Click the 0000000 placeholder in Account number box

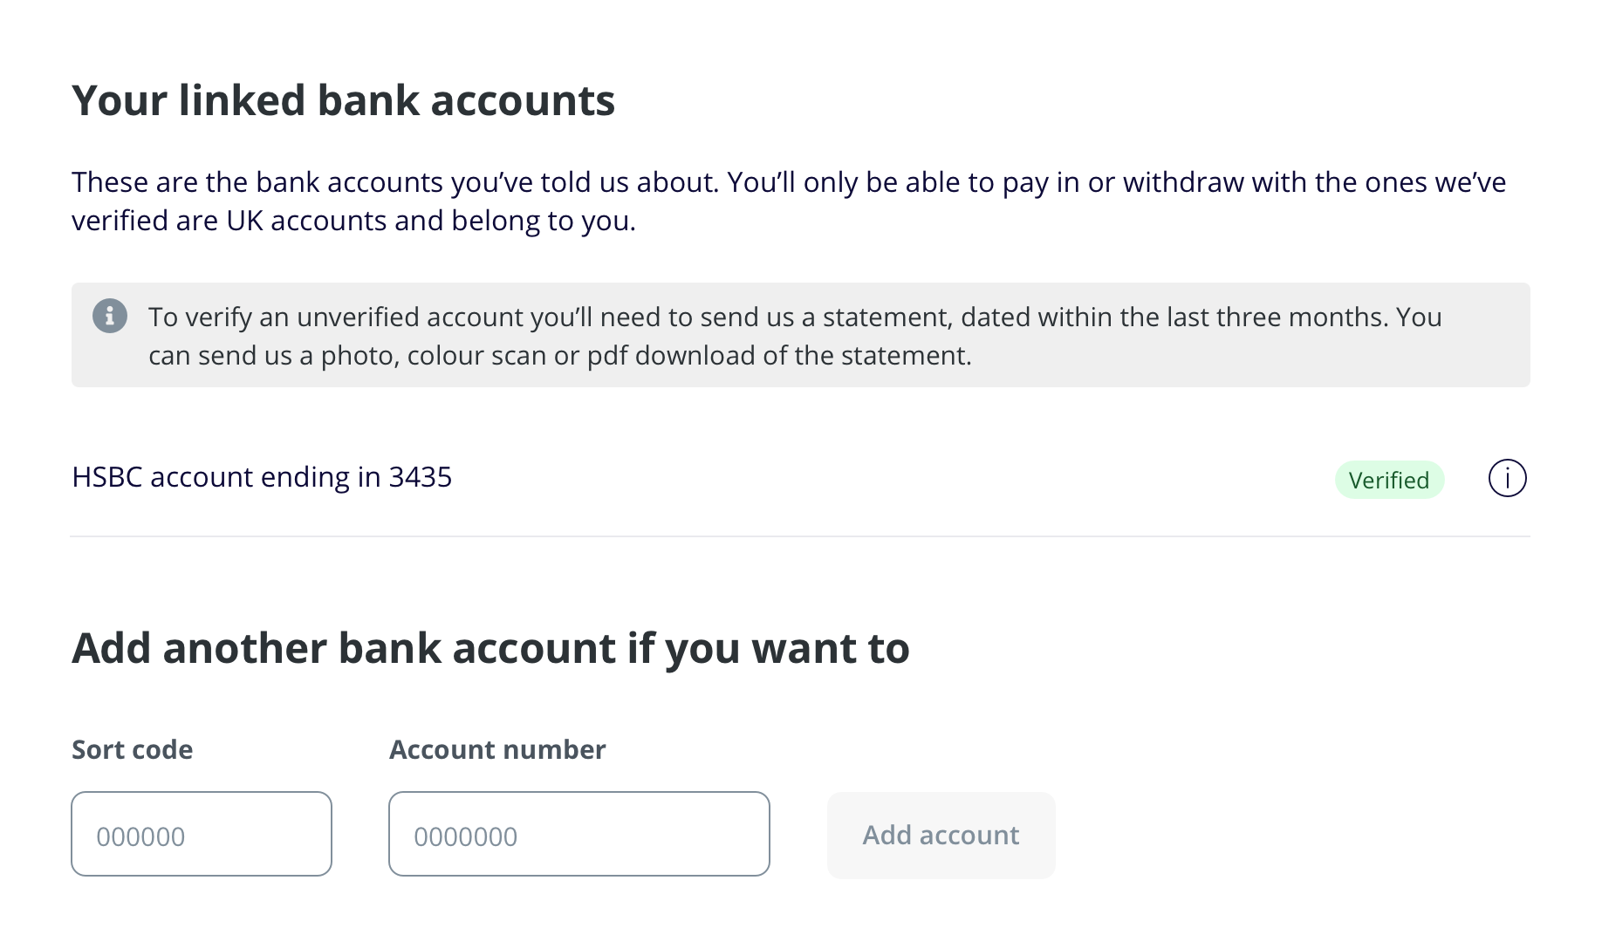pyautogui.click(x=465, y=836)
